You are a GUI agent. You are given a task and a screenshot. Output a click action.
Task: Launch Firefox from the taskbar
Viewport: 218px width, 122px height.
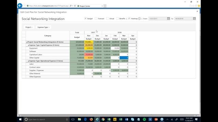(x=91, y=119)
